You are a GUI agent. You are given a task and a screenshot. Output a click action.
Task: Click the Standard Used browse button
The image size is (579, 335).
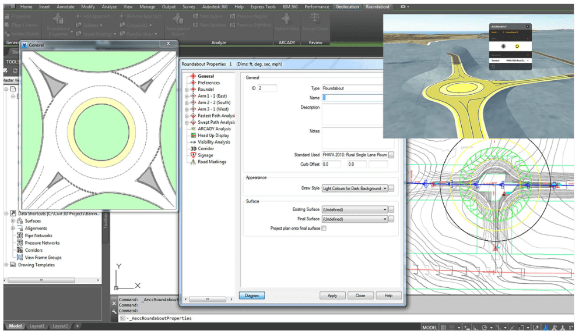[391, 155]
